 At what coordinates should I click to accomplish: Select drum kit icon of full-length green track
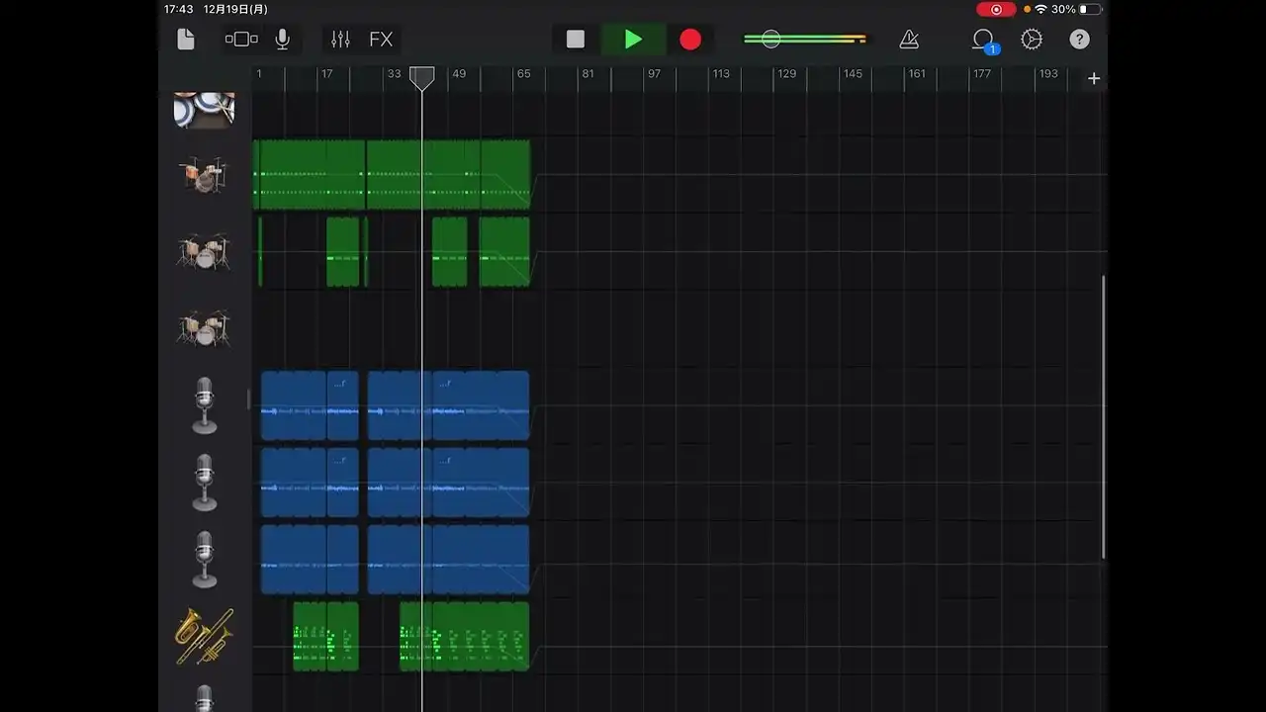click(204, 175)
